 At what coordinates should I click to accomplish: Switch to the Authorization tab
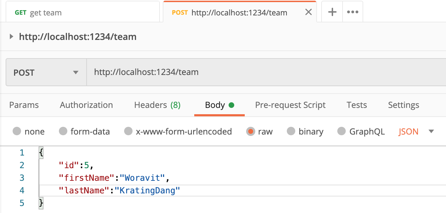coord(86,105)
